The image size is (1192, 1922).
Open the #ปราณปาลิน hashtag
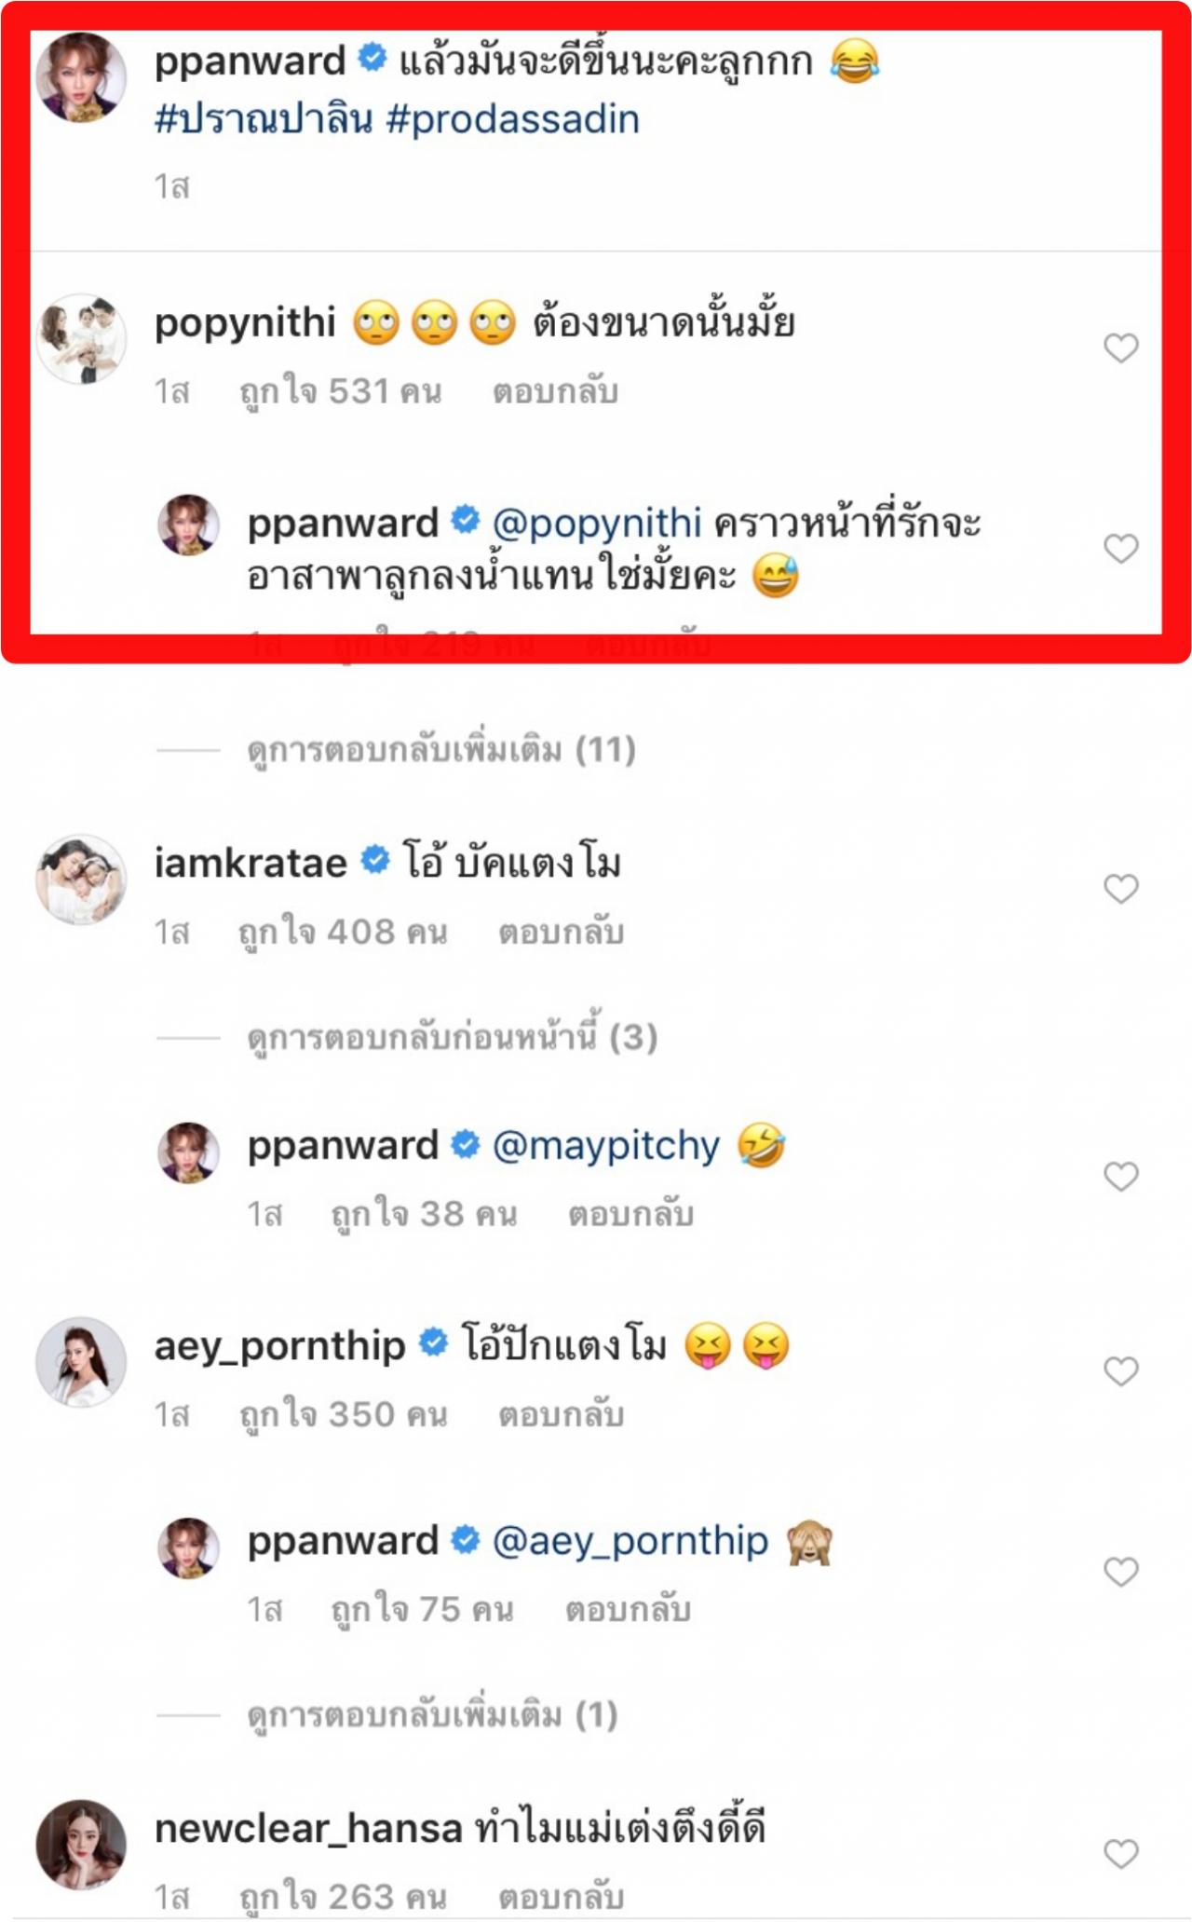264,120
